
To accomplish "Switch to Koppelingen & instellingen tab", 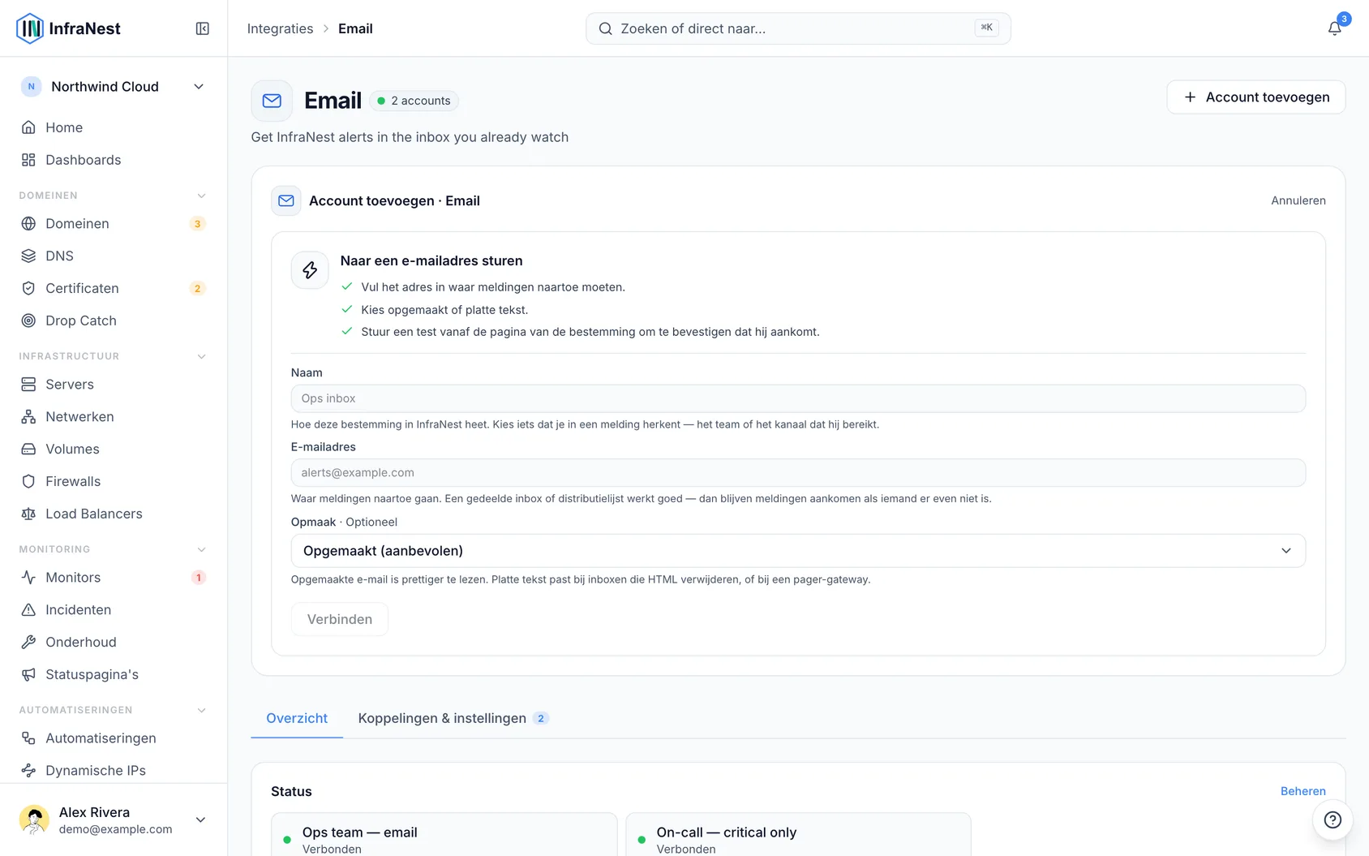I will point(453,718).
